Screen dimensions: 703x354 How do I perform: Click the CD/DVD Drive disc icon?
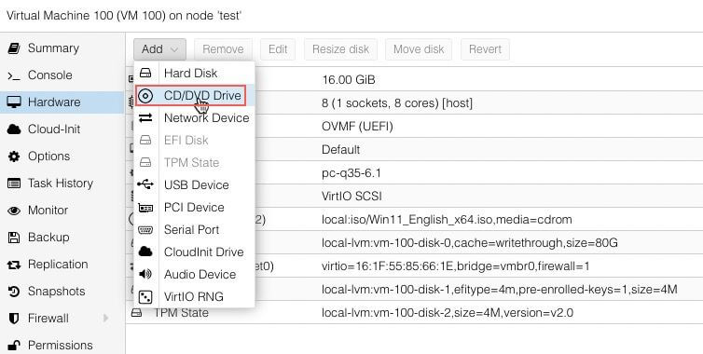pyautogui.click(x=145, y=95)
